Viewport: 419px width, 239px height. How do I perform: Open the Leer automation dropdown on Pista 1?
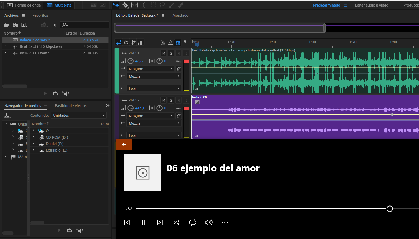pyautogui.click(x=154, y=88)
